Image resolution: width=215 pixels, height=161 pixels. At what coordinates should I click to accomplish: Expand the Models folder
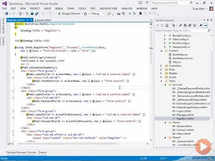point(161,73)
